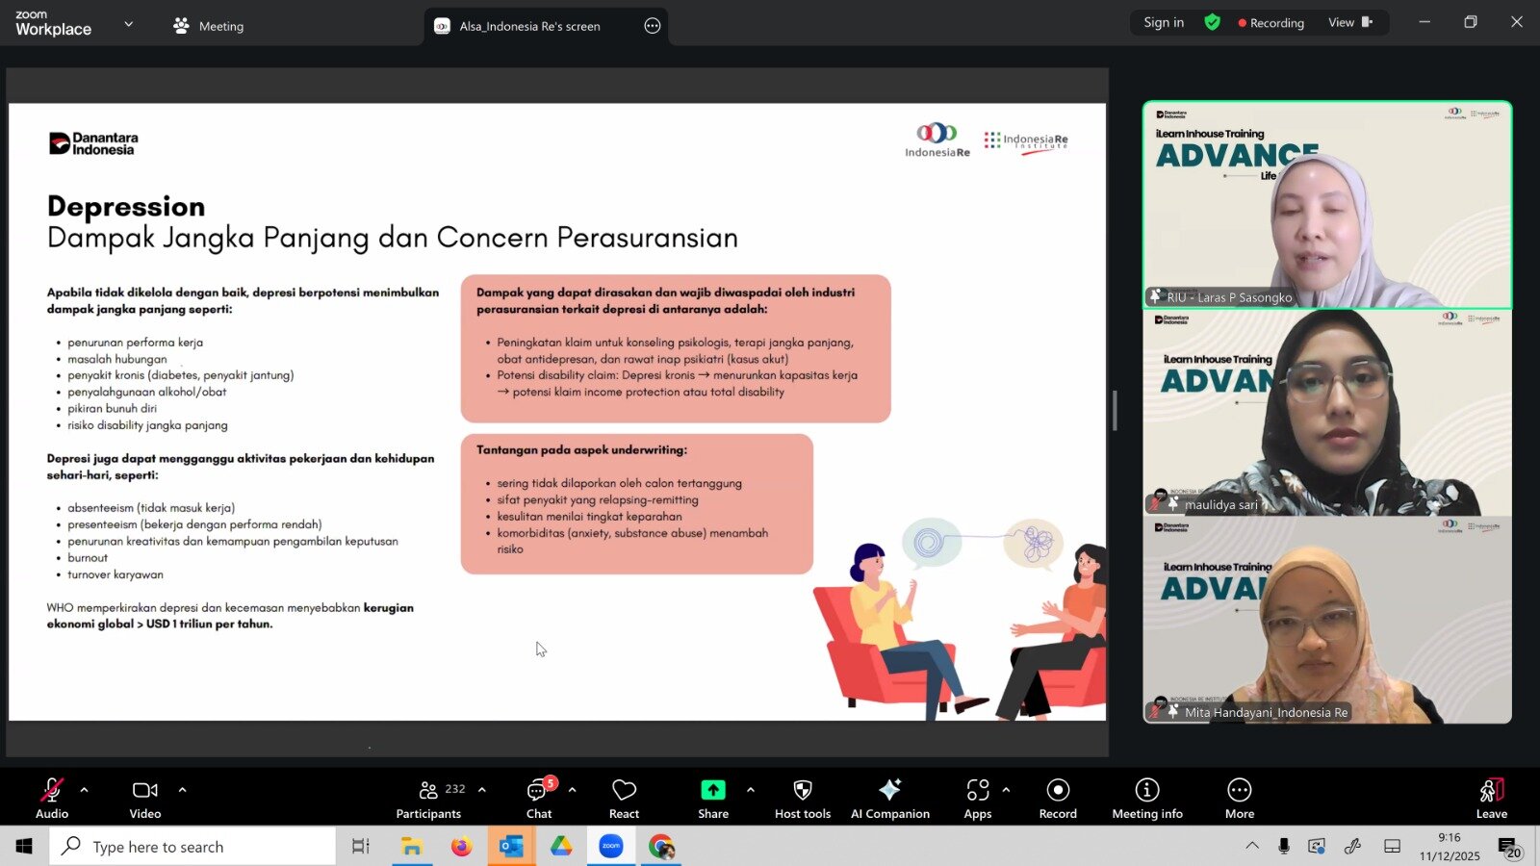This screenshot has height=866, width=1540.
Task: Click the React heart icon
Action: [x=624, y=799]
